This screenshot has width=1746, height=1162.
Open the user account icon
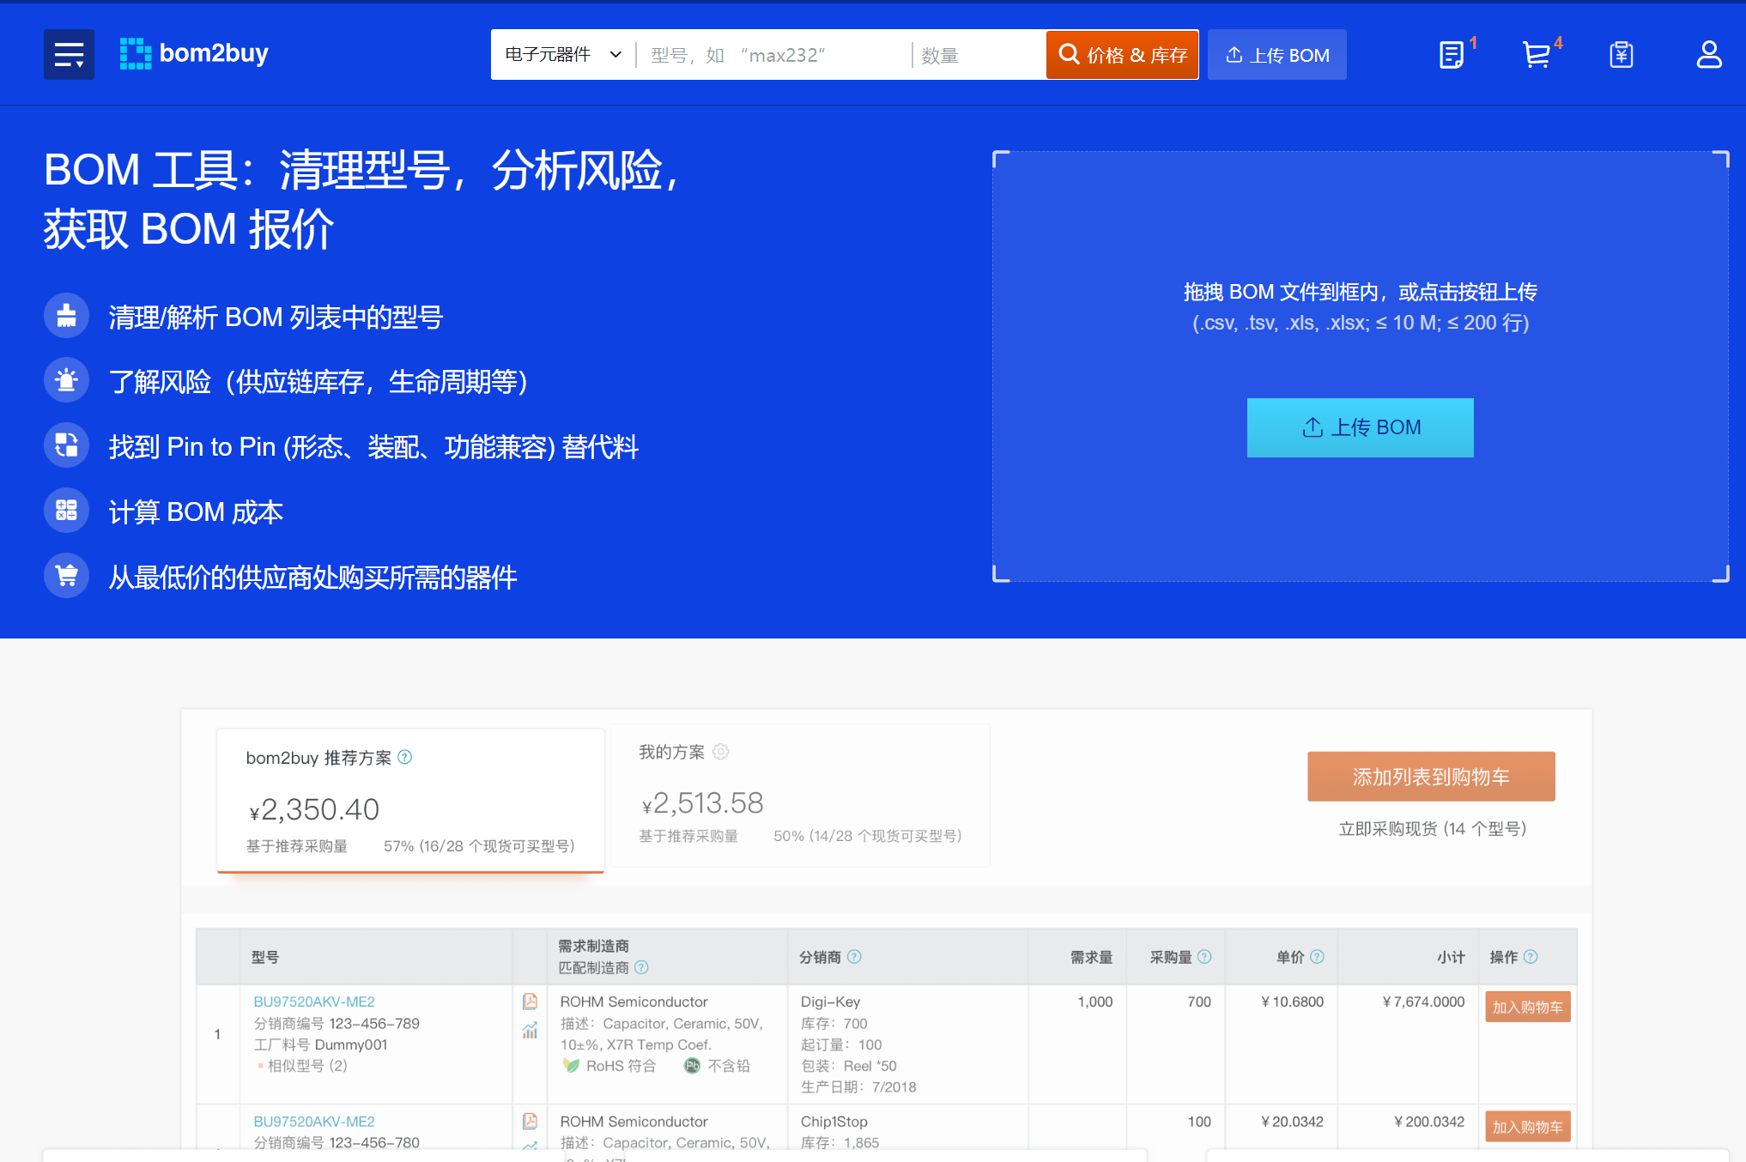1708,55
